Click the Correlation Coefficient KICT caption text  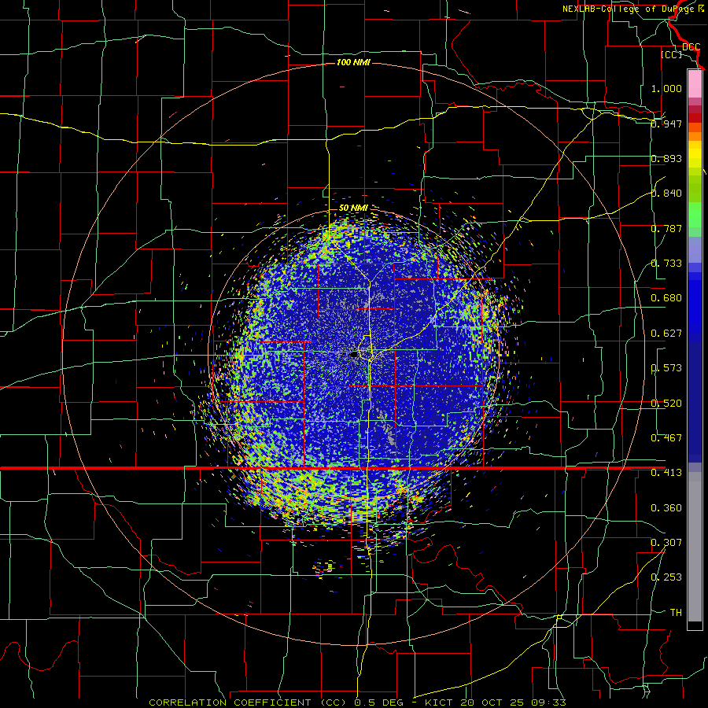pyautogui.click(x=358, y=702)
